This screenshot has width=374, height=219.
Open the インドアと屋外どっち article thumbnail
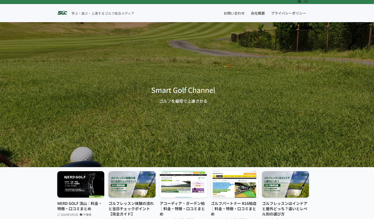click(x=285, y=184)
